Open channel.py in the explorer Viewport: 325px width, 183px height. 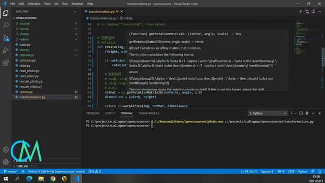click(x=46, y=55)
